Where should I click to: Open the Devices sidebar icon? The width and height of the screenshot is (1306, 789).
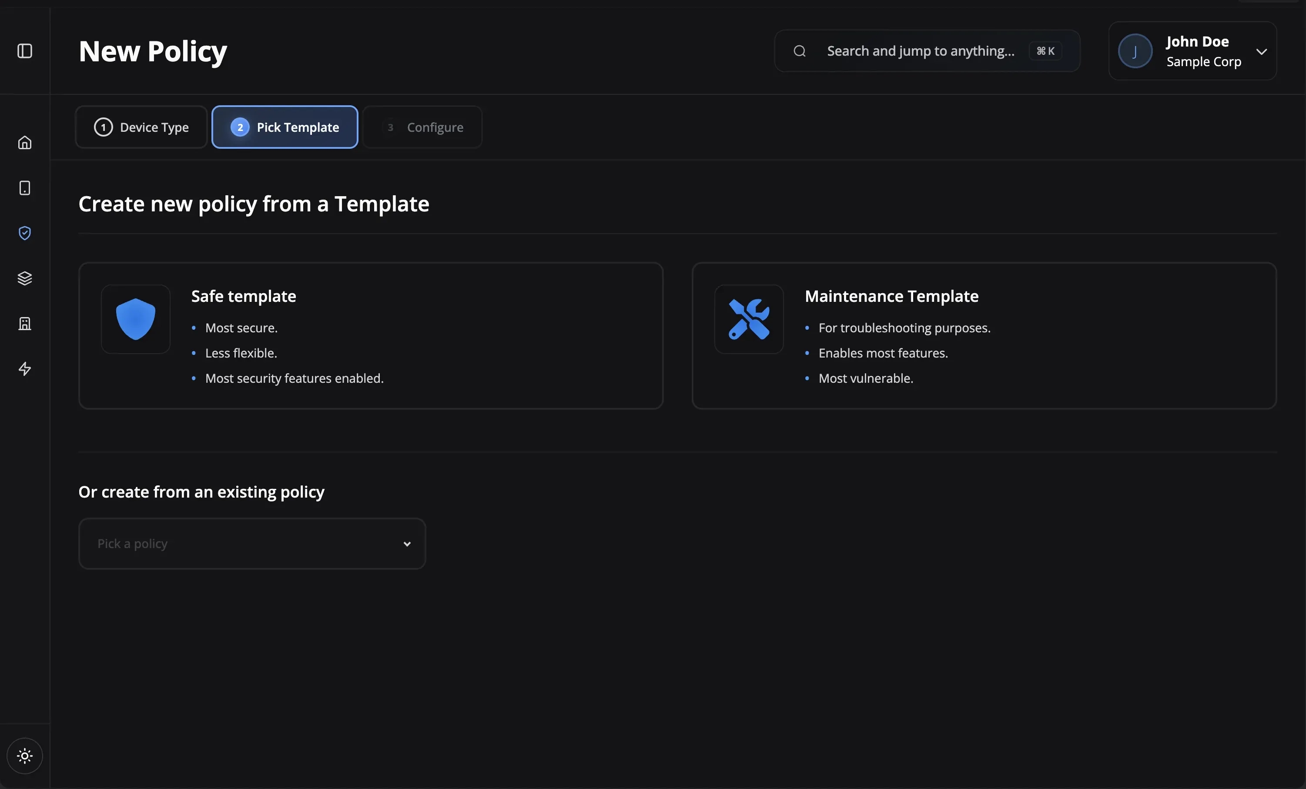tap(25, 188)
